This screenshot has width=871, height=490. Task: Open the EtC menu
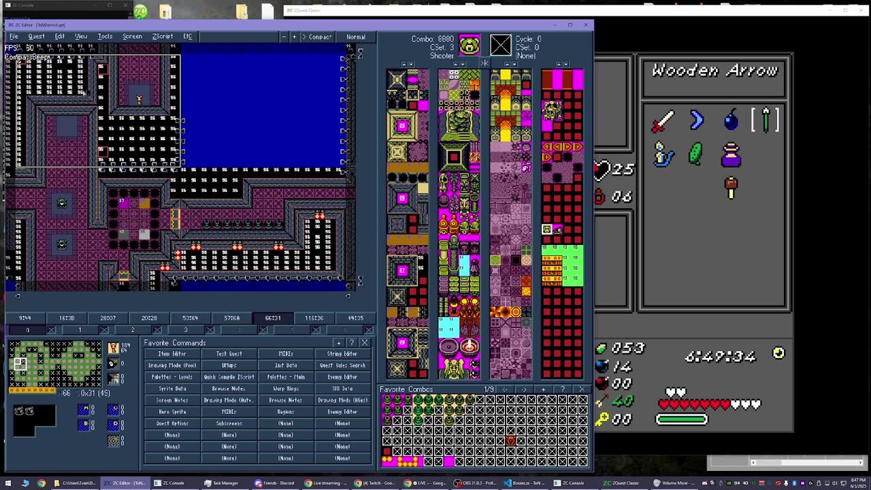pyautogui.click(x=187, y=37)
